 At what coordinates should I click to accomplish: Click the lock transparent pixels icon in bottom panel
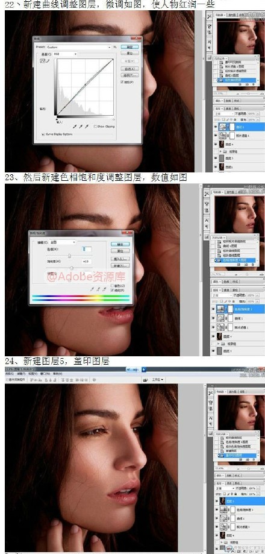225,494
